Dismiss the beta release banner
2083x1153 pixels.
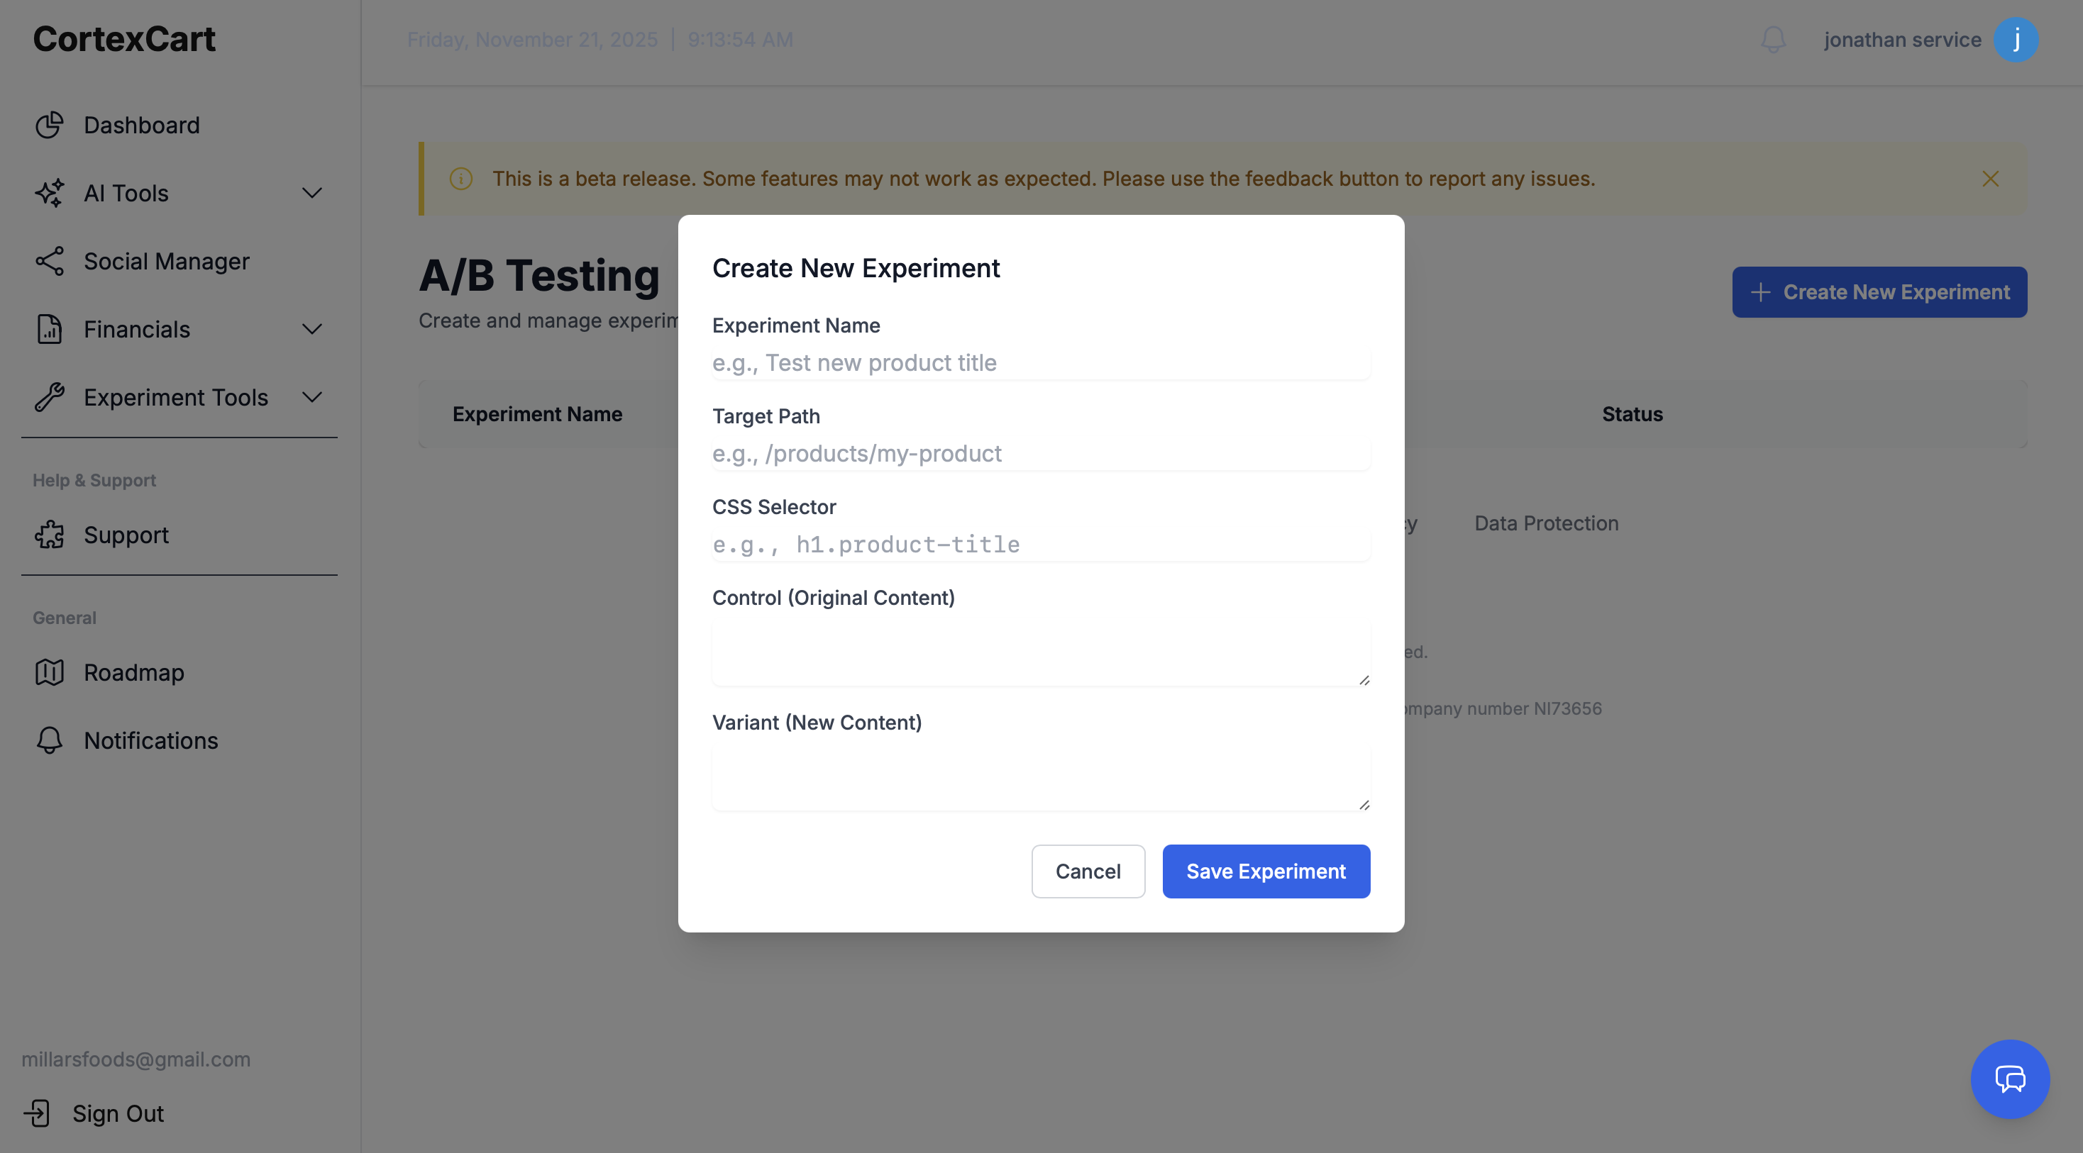click(x=1991, y=179)
